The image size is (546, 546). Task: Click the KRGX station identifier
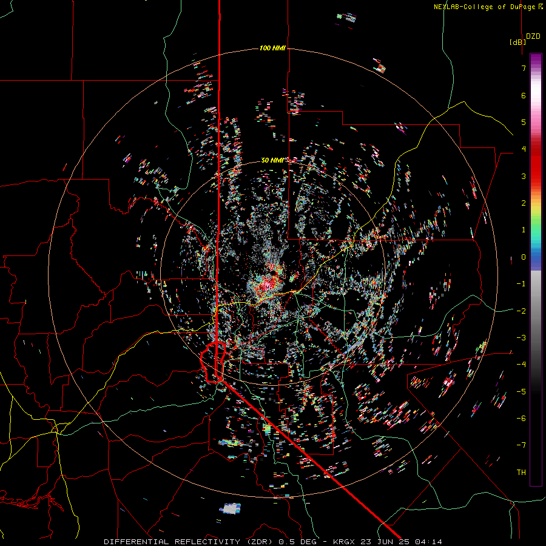(x=345, y=542)
